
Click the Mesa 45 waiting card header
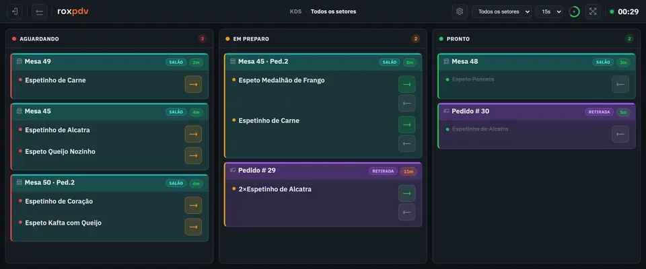tap(110, 112)
